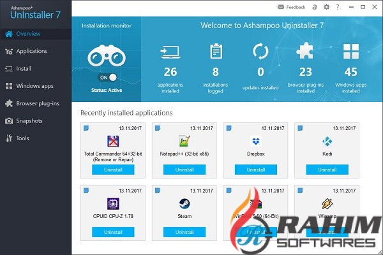Click the Dropbox application name

(256, 154)
